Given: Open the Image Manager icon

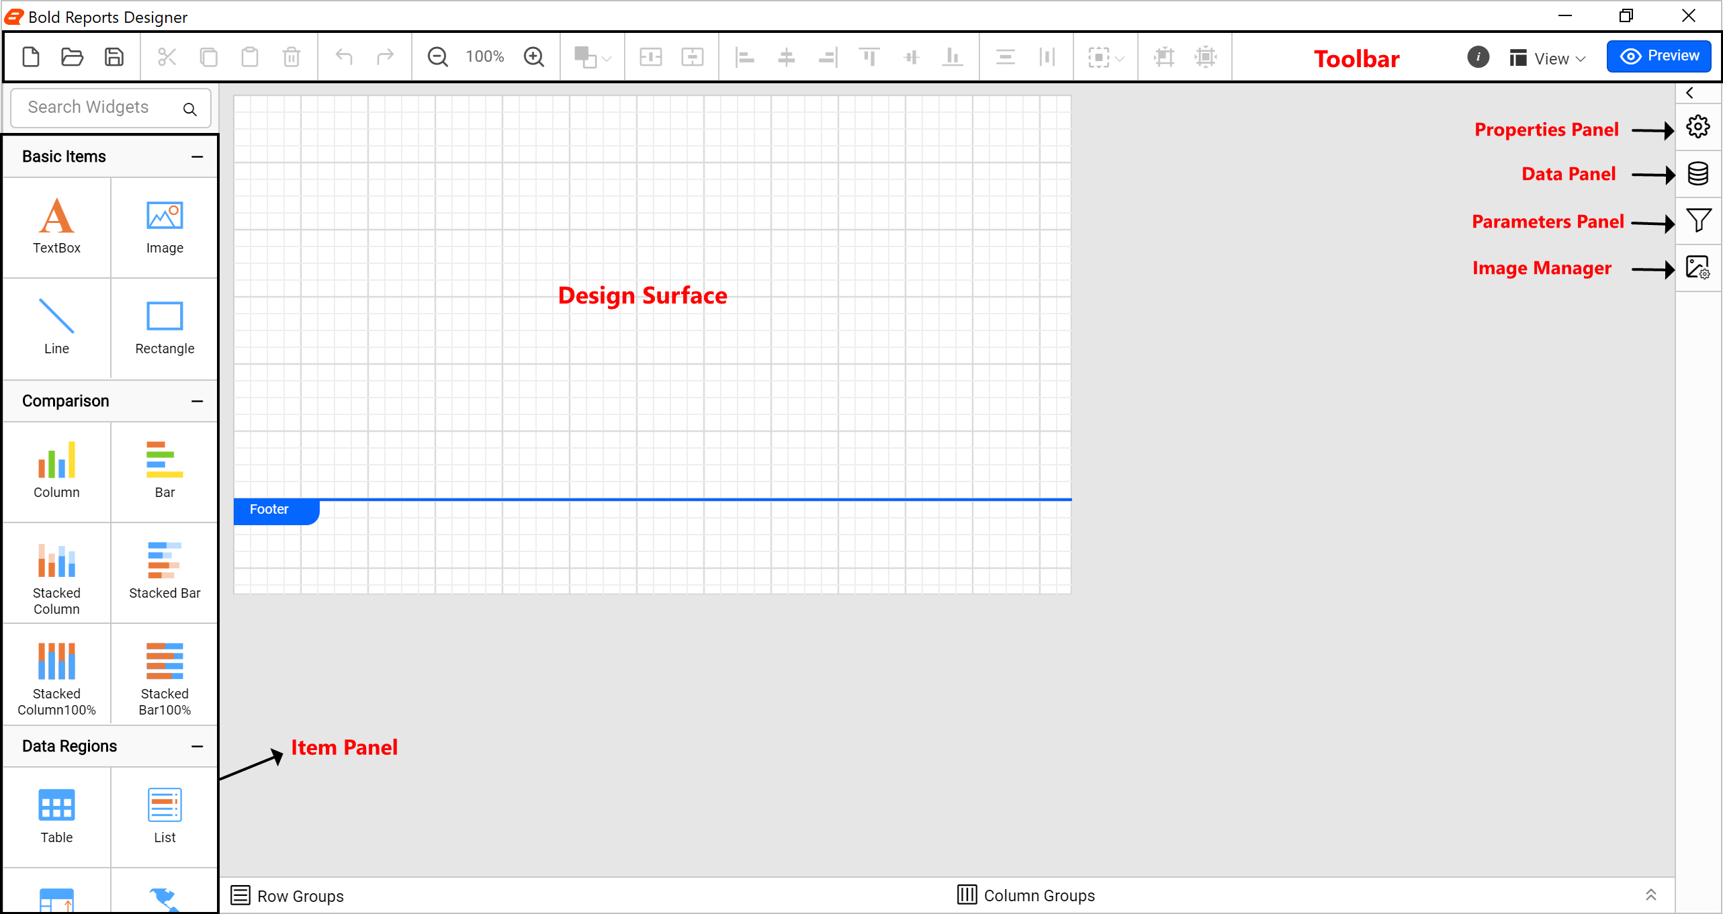Looking at the screenshot, I should (x=1698, y=267).
